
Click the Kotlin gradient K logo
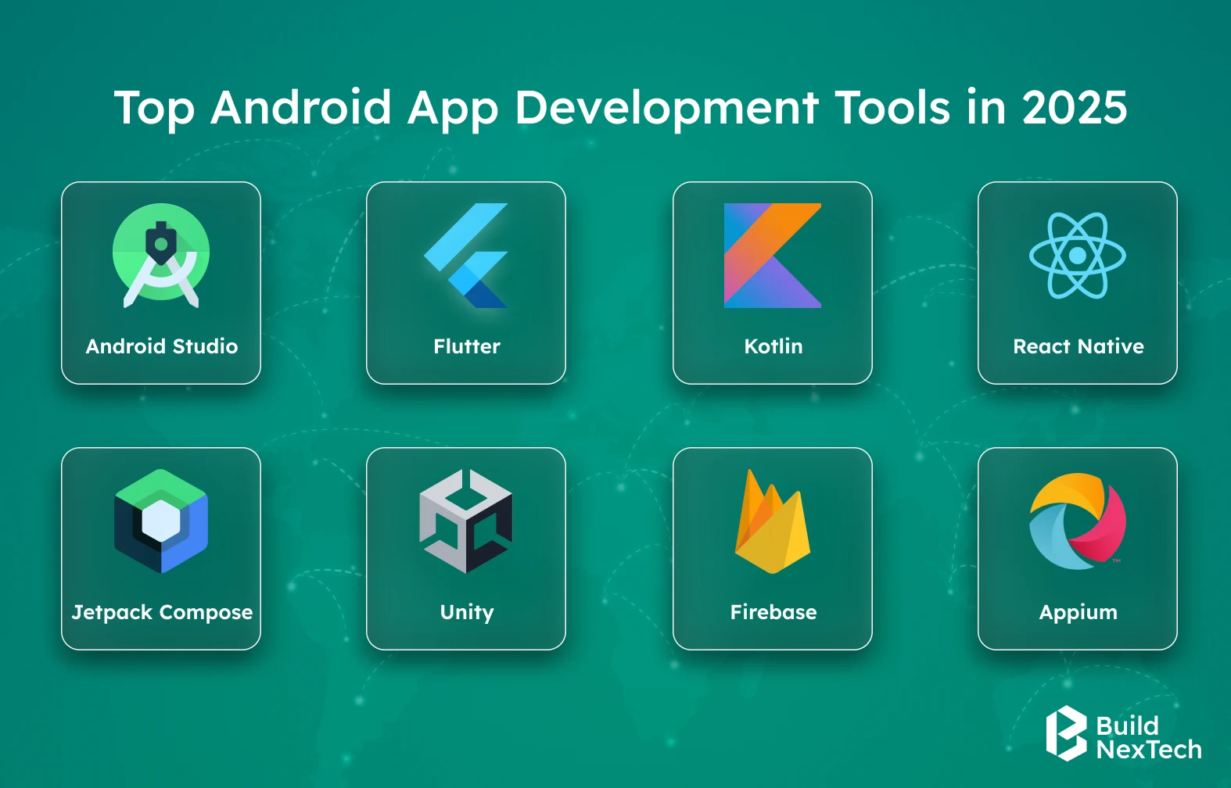tap(773, 256)
